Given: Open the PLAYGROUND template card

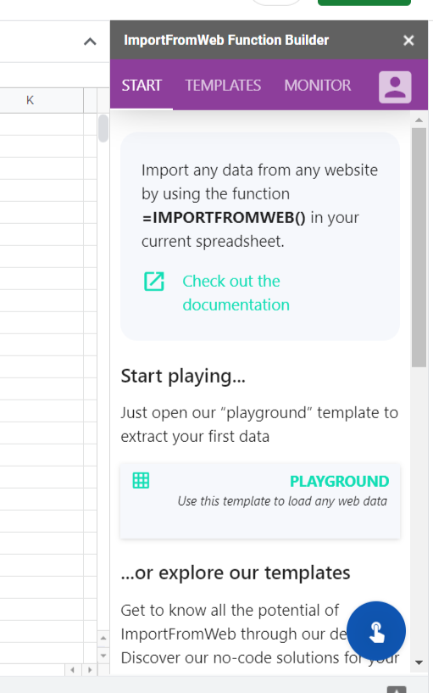Looking at the screenshot, I should point(260,500).
